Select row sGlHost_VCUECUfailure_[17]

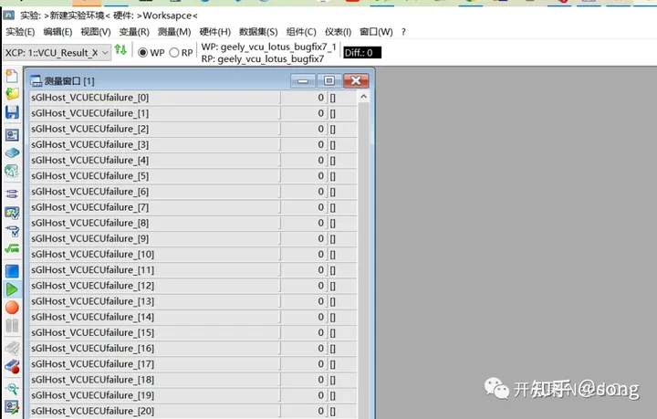pyautogui.click(x=193, y=363)
